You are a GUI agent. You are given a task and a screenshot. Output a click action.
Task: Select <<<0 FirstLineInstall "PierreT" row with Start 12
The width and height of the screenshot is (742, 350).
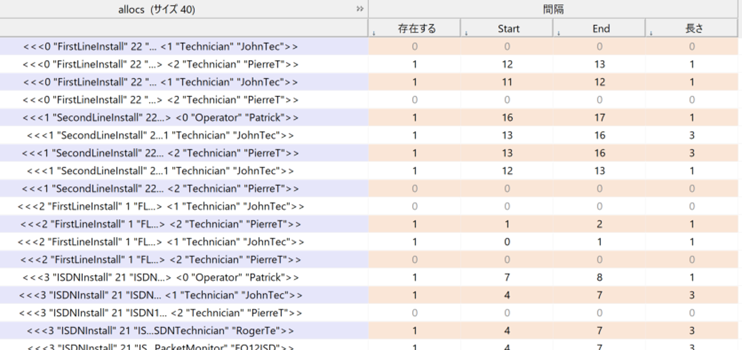point(369,64)
